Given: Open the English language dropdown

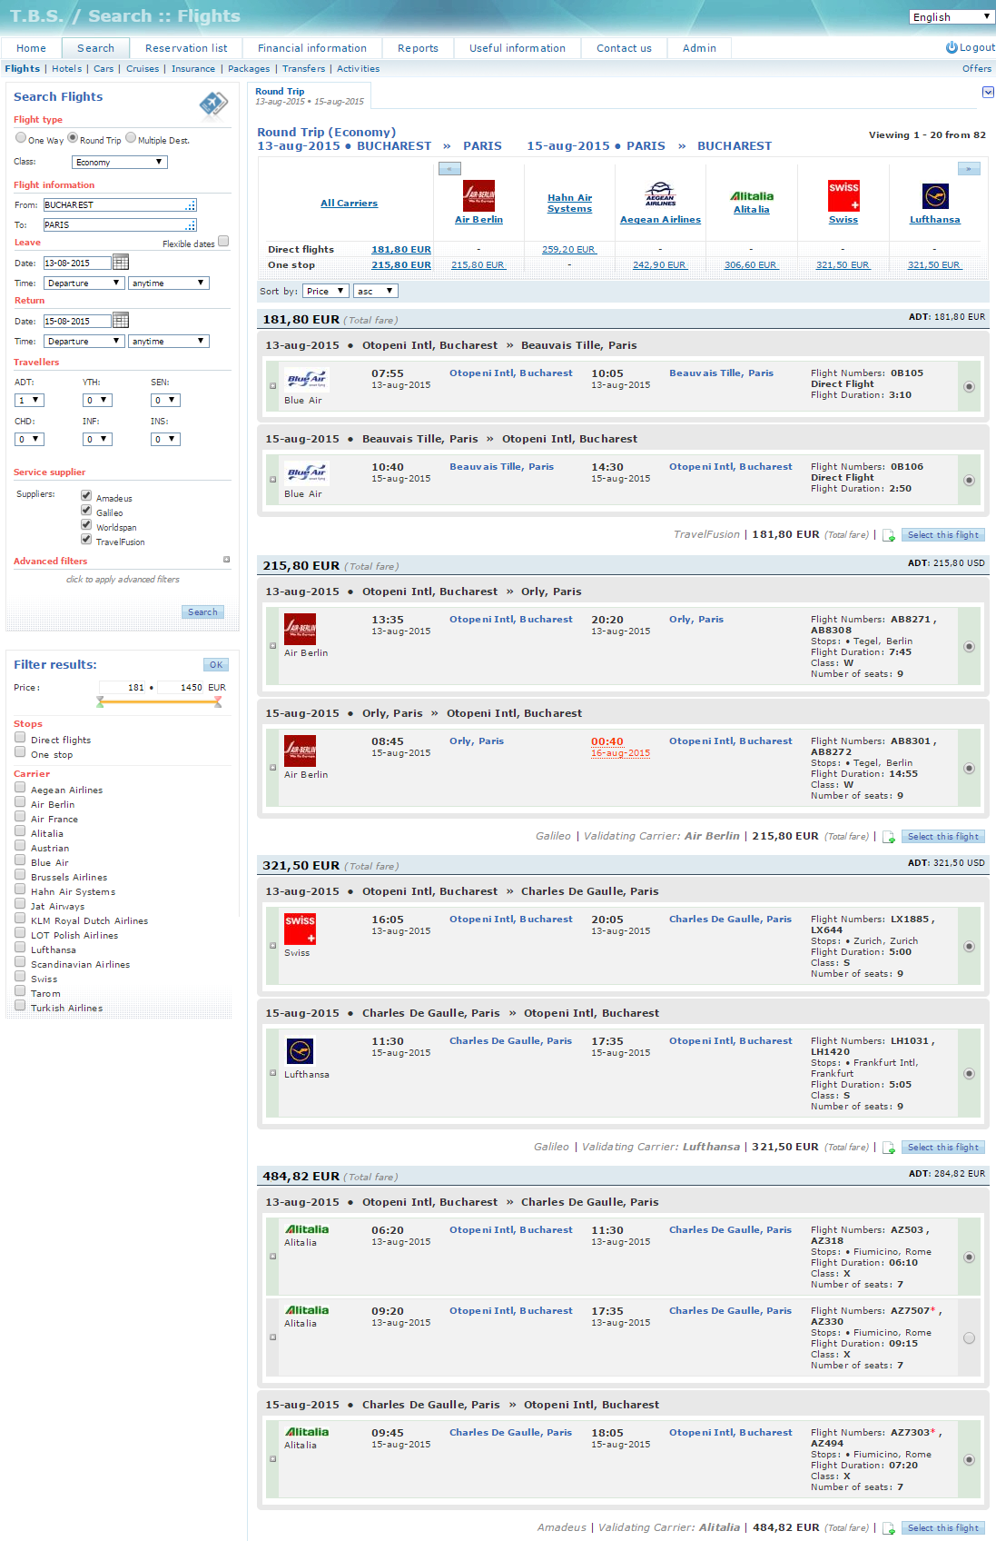Looking at the screenshot, I should tap(952, 17).
